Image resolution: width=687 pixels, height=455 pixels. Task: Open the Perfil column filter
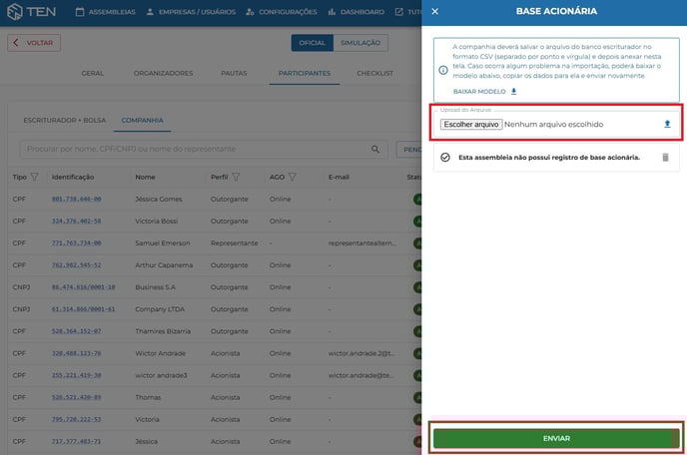(x=236, y=177)
